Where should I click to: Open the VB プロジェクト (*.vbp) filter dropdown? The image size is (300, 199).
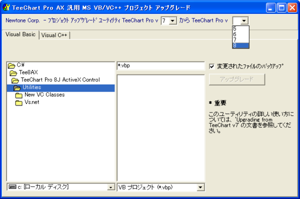pyautogui.click(x=200, y=187)
